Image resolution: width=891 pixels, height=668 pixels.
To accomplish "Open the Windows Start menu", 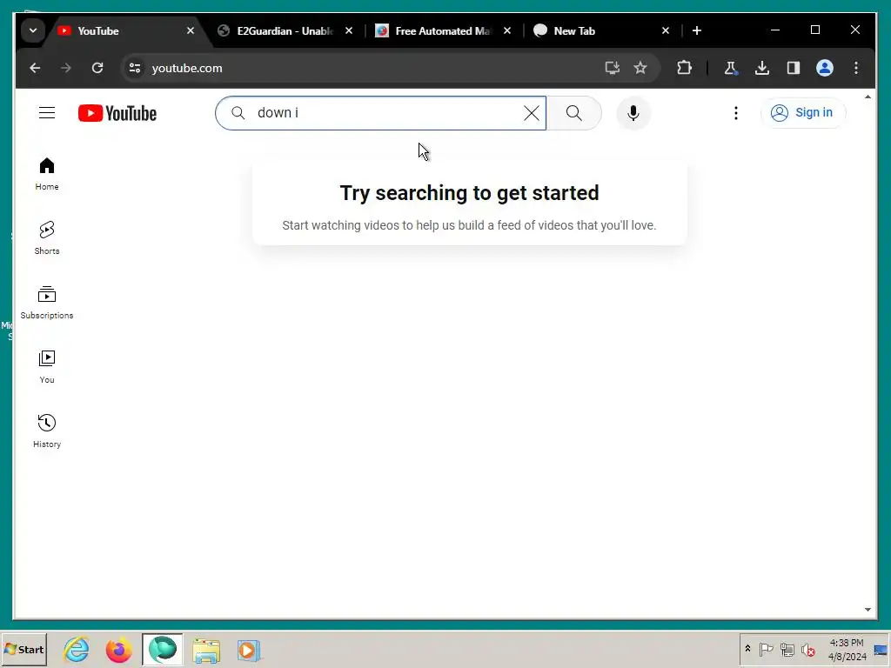I will click(x=23, y=649).
